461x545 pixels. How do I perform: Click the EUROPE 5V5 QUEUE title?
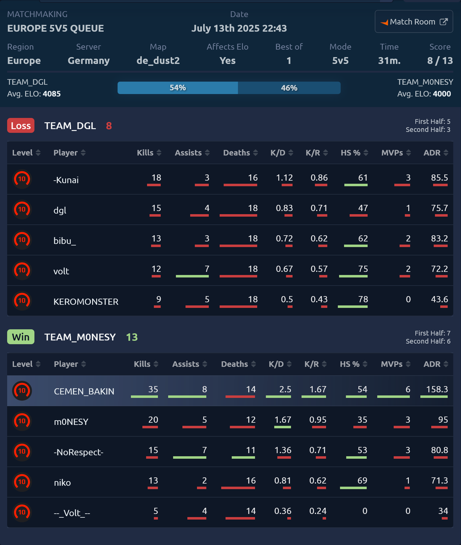(x=56, y=28)
